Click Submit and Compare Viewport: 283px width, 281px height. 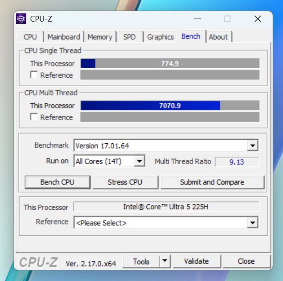(212, 182)
